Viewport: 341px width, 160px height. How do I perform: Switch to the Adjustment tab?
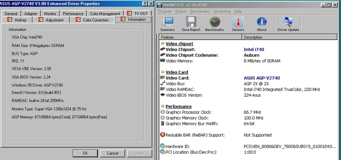click(51, 20)
